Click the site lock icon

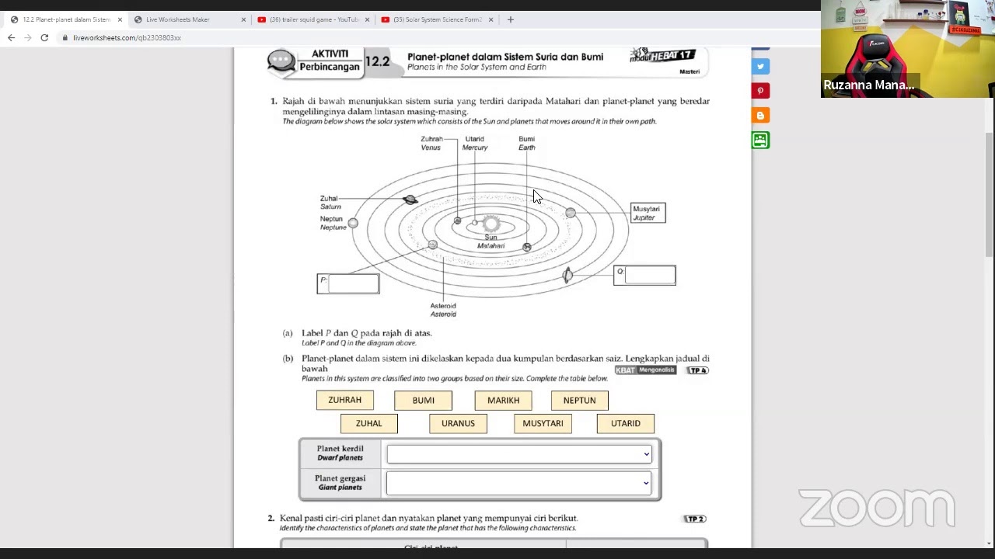(65, 37)
